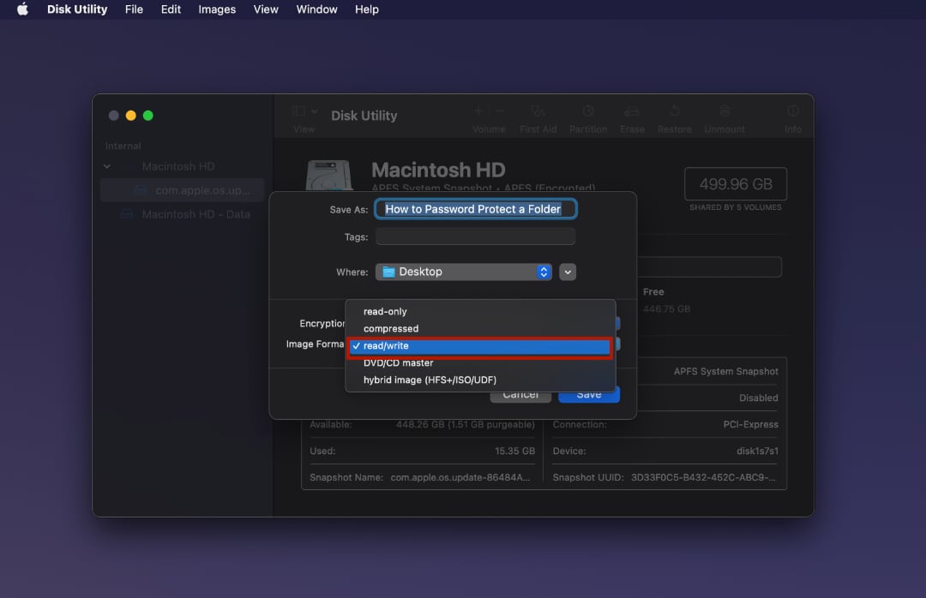The height and width of the screenshot is (598, 926).
Task: Choose DVD/CD master format
Action: [480, 362]
